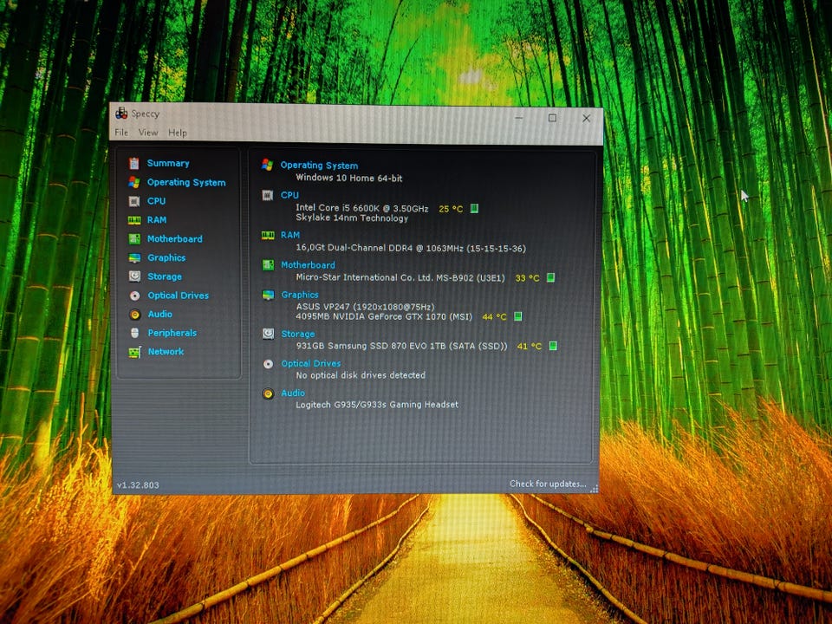Open the Peripherals sidebar section
832x624 pixels.
pos(172,333)
